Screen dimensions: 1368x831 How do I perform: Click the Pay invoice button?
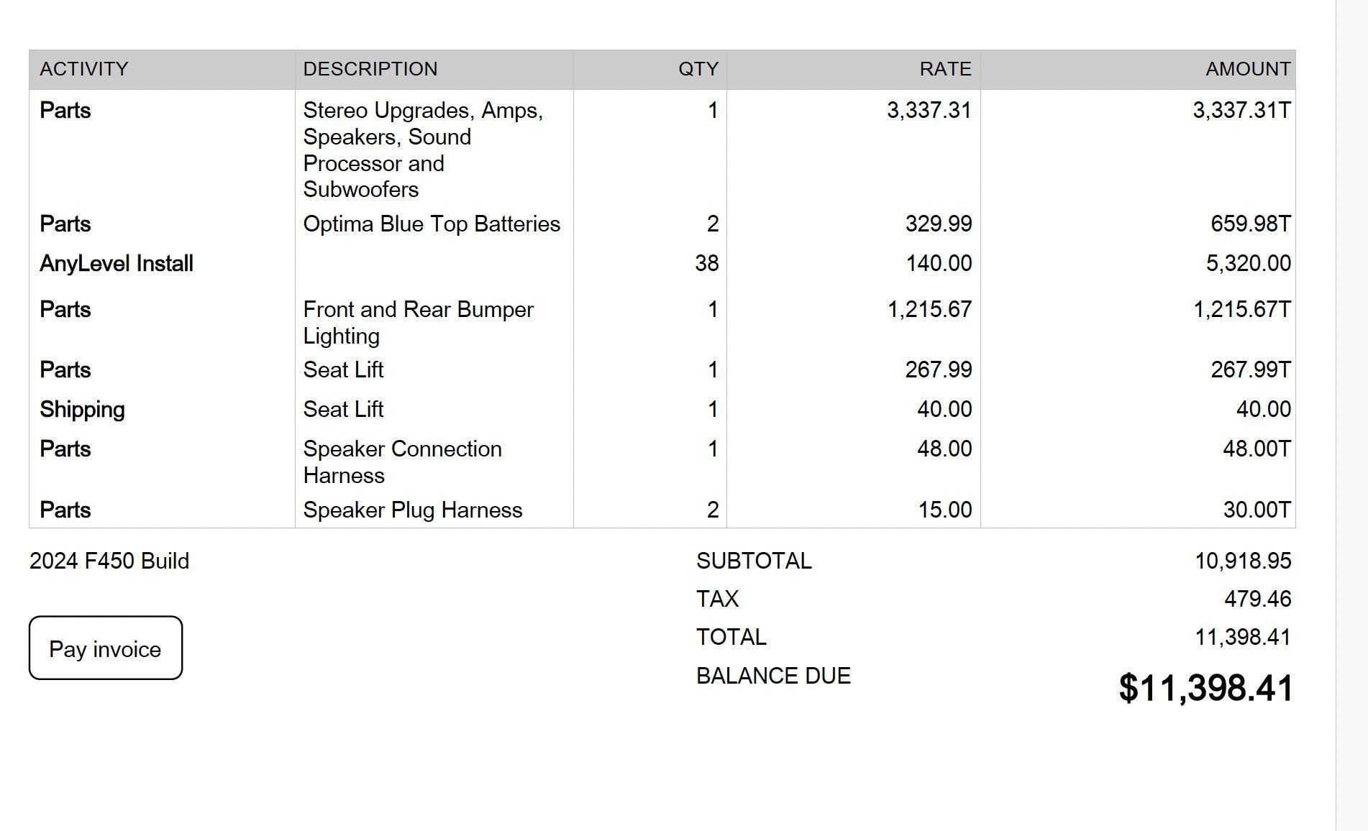[x=105, y=648]
